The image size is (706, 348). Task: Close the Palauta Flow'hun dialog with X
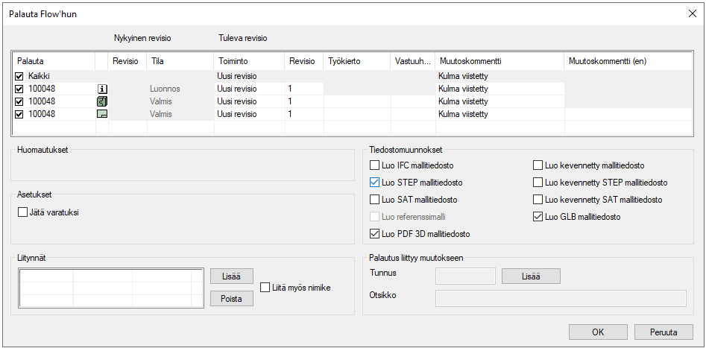click(690, 13)
